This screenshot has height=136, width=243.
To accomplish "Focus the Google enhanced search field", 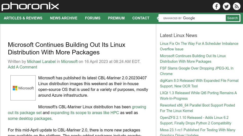I will tap(192, 18).
